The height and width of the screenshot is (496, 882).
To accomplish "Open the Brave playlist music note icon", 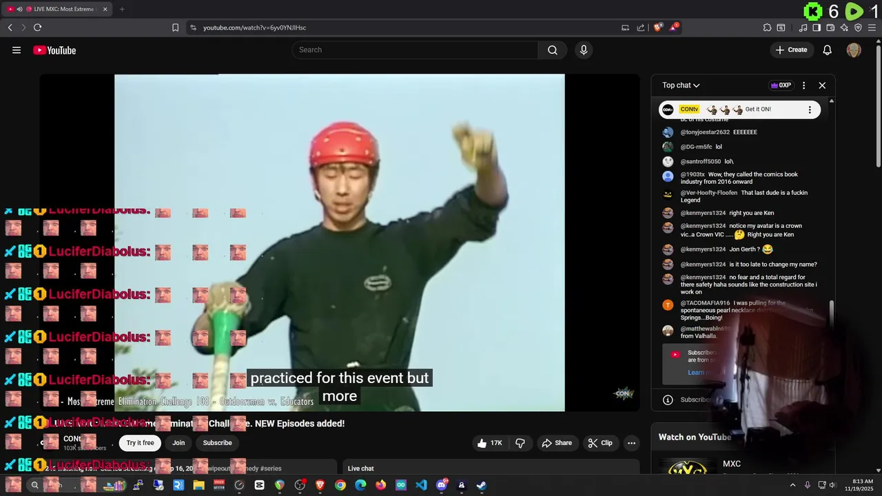I will (x=803, y=28).
